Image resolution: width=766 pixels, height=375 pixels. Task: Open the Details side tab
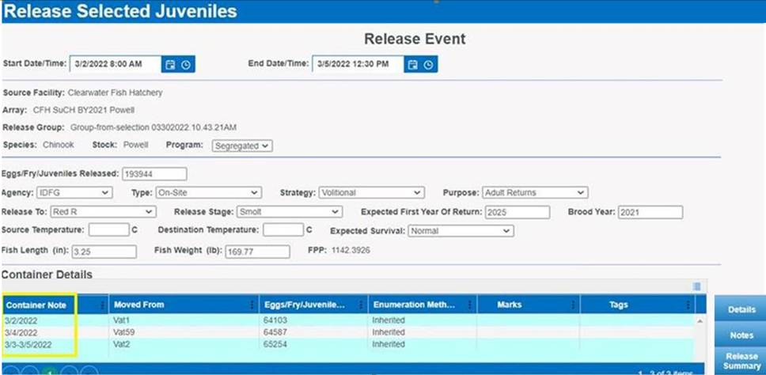[x=741, y=310]
